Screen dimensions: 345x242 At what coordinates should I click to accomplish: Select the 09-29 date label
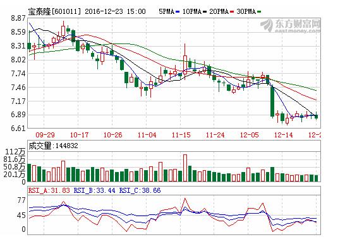click(45, 135)
